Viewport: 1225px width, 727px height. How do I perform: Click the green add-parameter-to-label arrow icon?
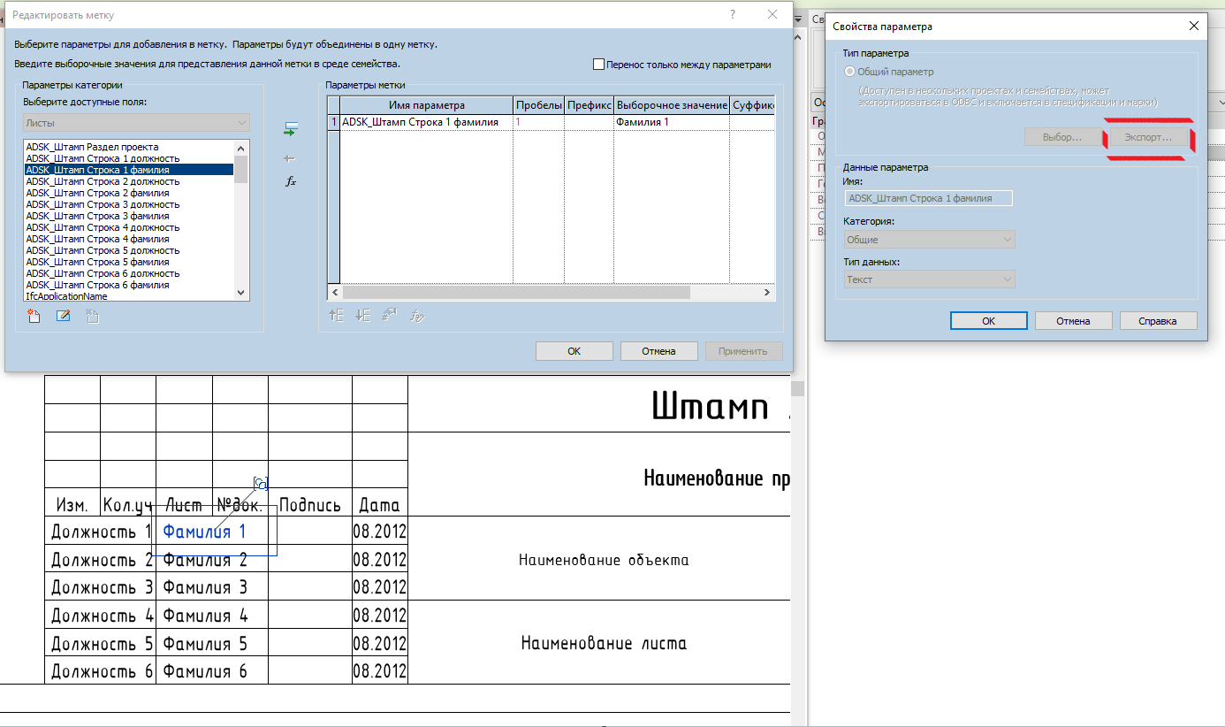coord(290,129)
